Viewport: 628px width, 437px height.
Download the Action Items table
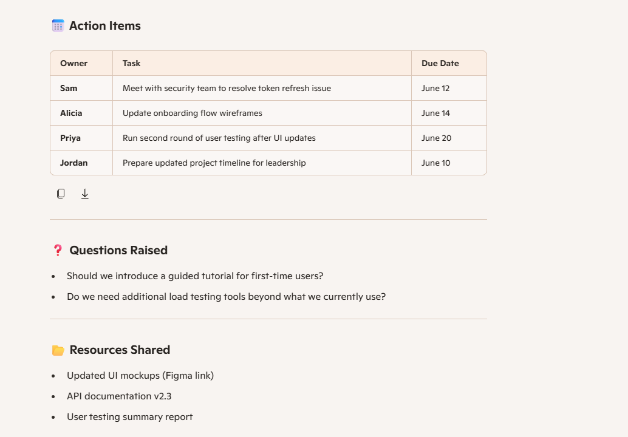[x=85, y=194]
